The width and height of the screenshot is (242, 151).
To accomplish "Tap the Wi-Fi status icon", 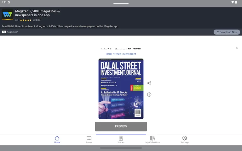I will pyautogui.click(x=233, y=2).
